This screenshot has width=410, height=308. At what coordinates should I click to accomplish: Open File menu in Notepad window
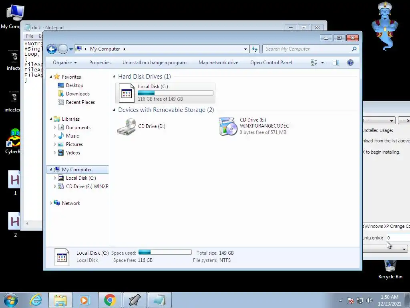click(30, 36)
